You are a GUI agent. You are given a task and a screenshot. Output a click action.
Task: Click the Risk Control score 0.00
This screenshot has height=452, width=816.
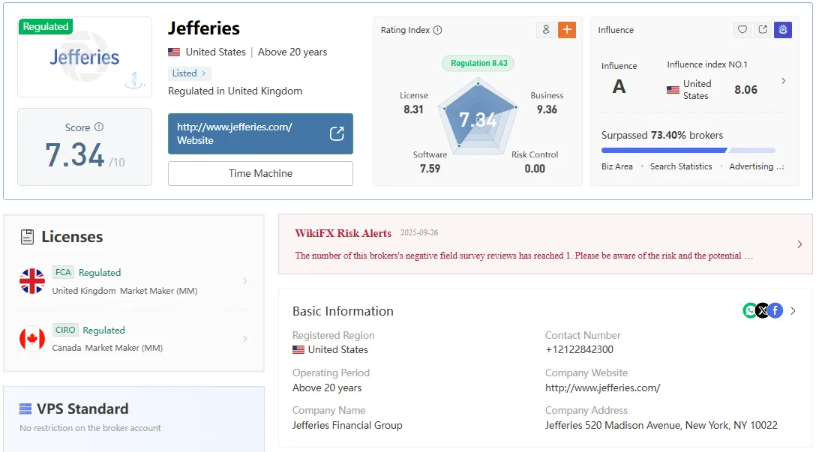[x=535, y=169]
